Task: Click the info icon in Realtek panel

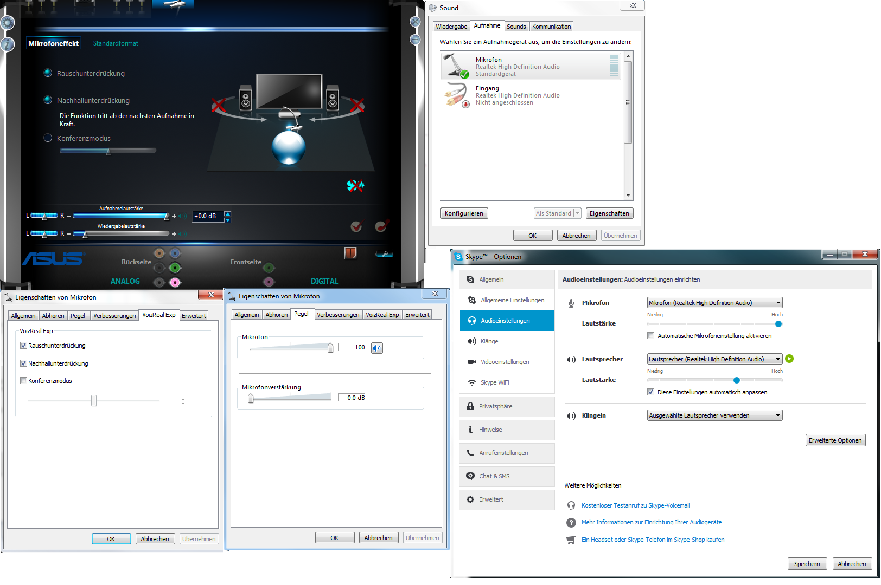Action: pos(7,44)
